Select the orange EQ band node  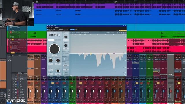pyautogui.click(x=101, y=55)
